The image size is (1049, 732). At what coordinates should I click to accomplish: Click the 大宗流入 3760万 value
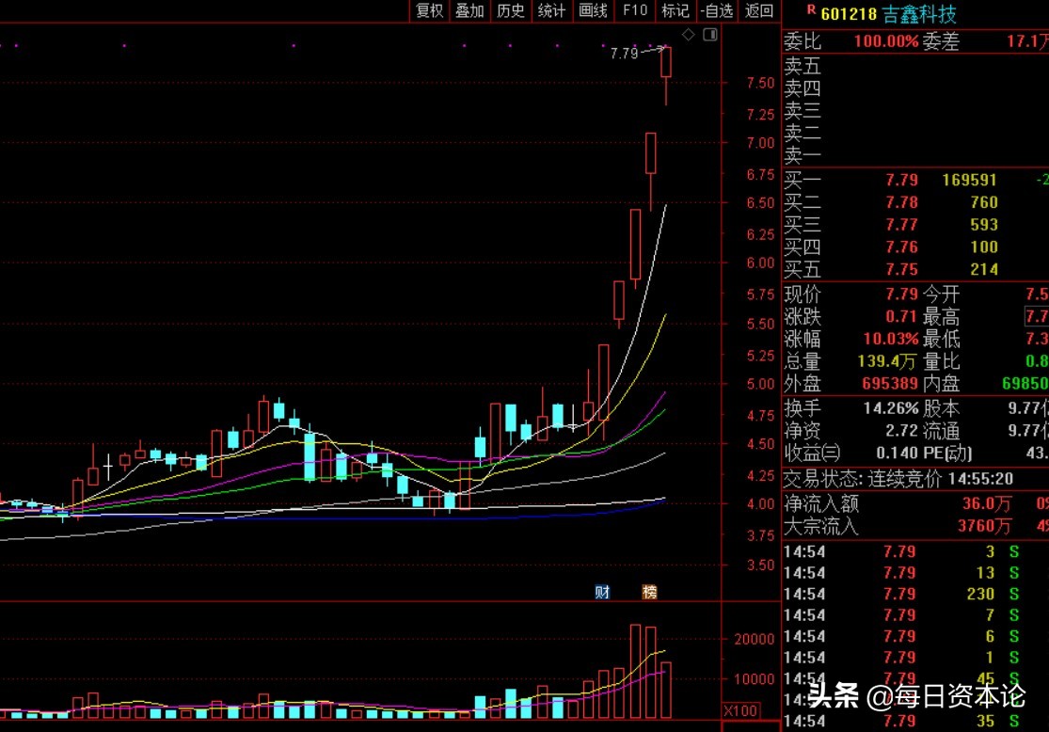click(x=983, y=526)
